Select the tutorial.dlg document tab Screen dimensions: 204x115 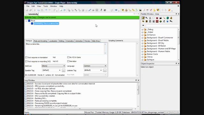click(32, 14)
